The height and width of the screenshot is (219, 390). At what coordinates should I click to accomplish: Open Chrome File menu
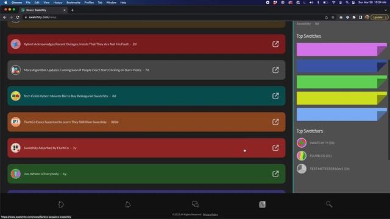pos(28,2)
